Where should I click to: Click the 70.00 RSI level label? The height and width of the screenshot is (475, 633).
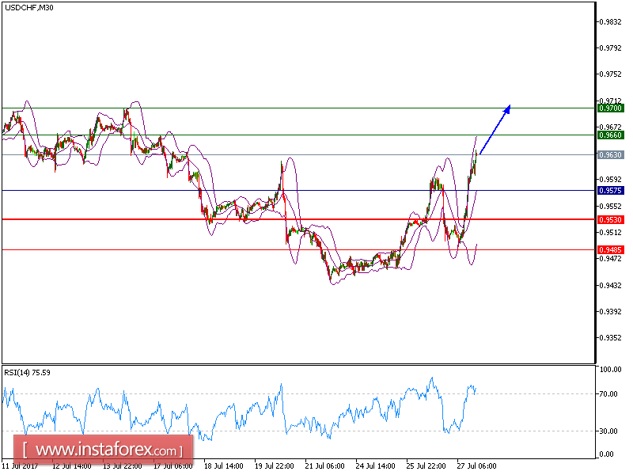coord(608,393)
